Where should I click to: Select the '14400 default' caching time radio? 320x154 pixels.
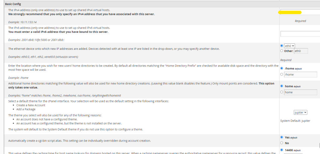pyautogui.click(x=282, y=150)
